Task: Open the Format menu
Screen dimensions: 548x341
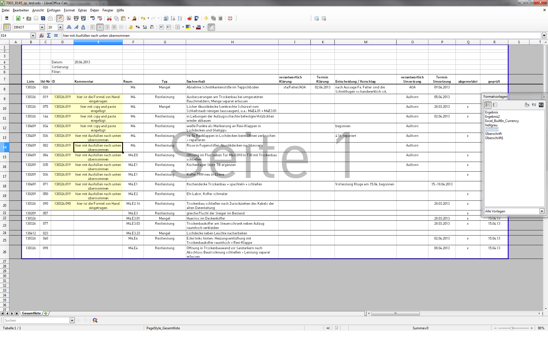Action: pyautogui.click(x=69, y=10)
